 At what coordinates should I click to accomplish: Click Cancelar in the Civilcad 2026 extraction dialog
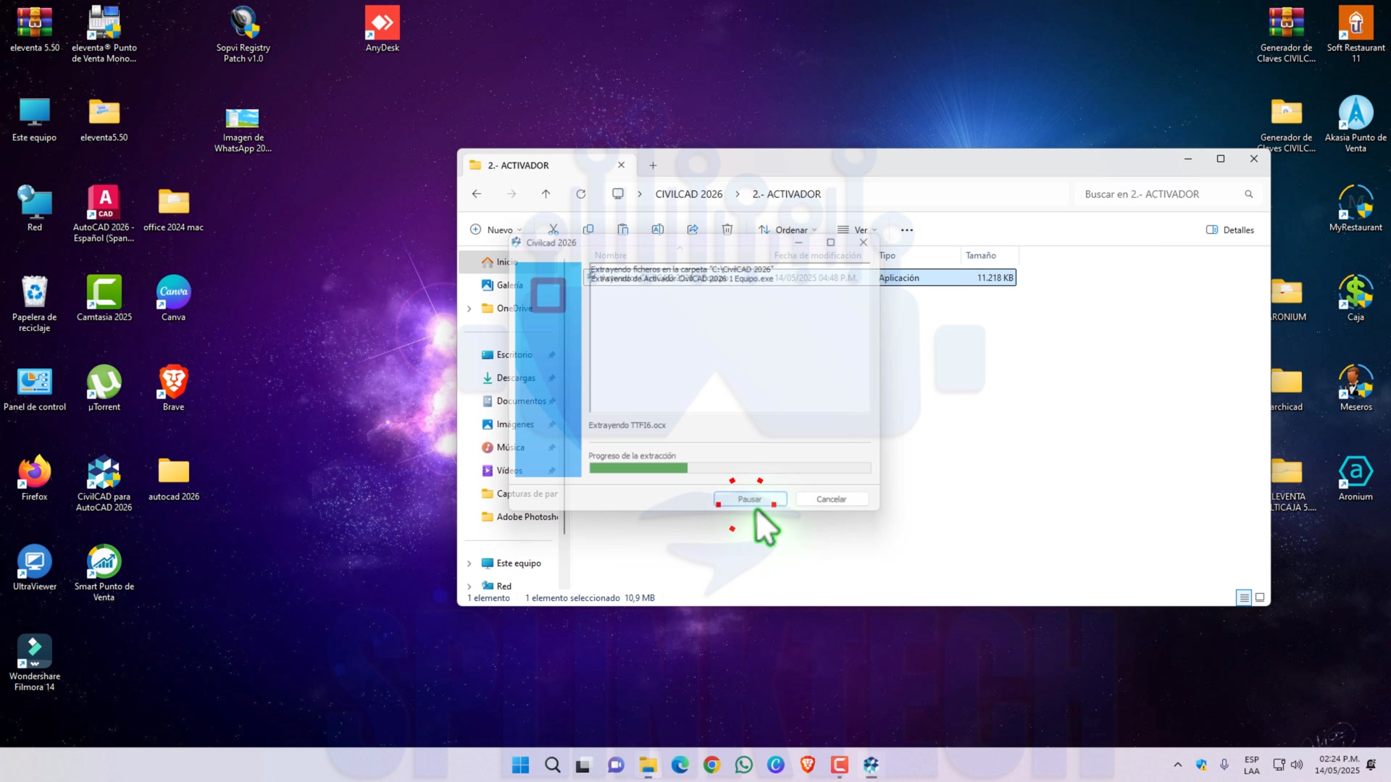coord(832,499)
